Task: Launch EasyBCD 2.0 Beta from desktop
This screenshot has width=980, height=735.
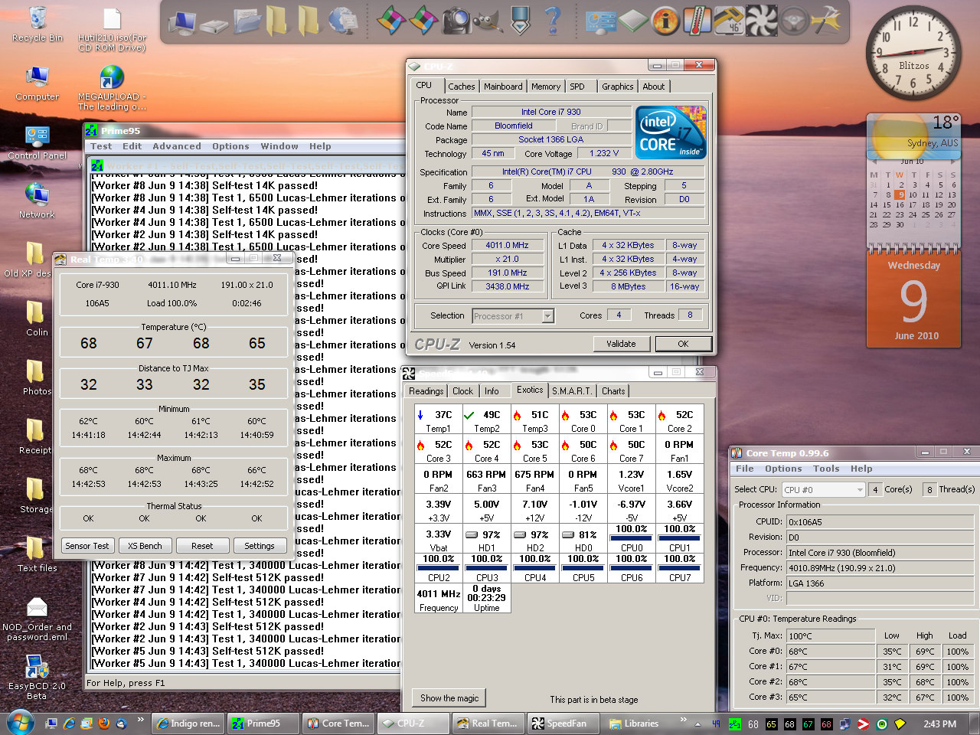Action: coord(37,677)
